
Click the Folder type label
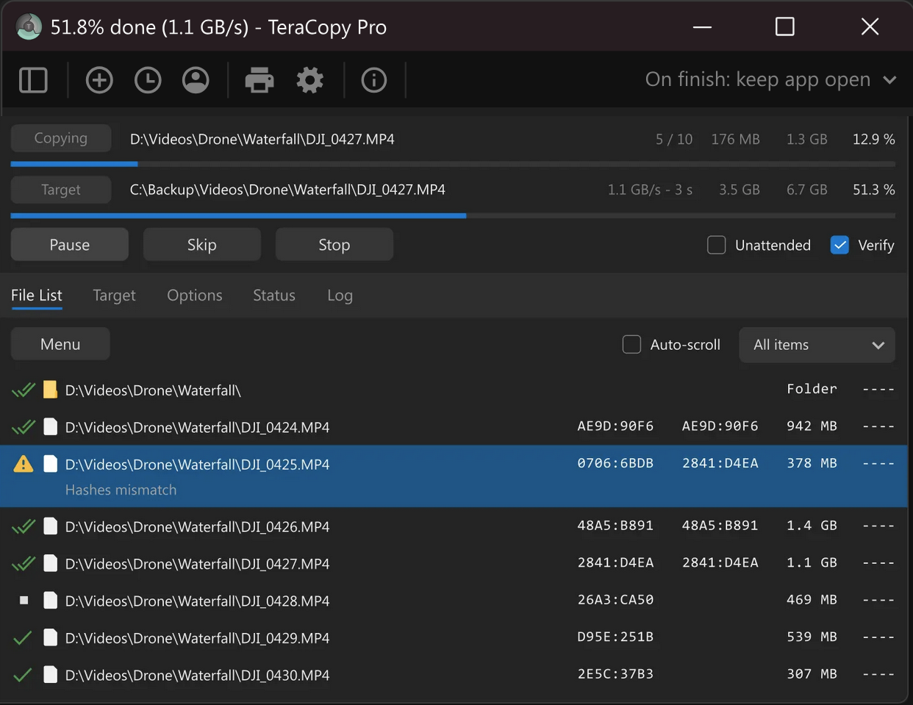[812, 389]
